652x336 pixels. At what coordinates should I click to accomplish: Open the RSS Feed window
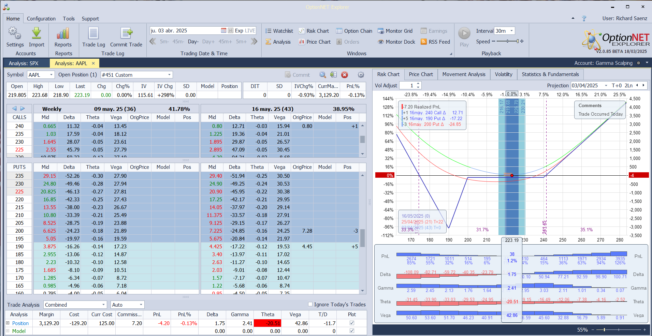coord(435,42)
